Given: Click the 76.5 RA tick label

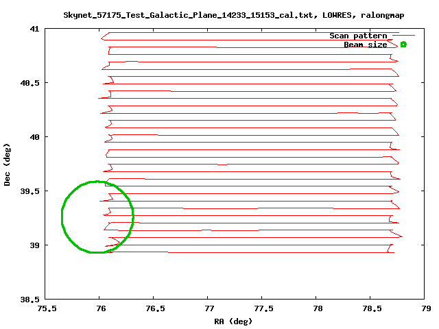Looking at the screenshot, I should point(156,308).
